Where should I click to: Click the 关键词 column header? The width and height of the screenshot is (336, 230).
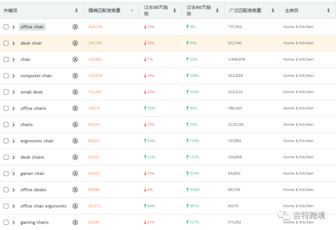[x=39, y=10]
